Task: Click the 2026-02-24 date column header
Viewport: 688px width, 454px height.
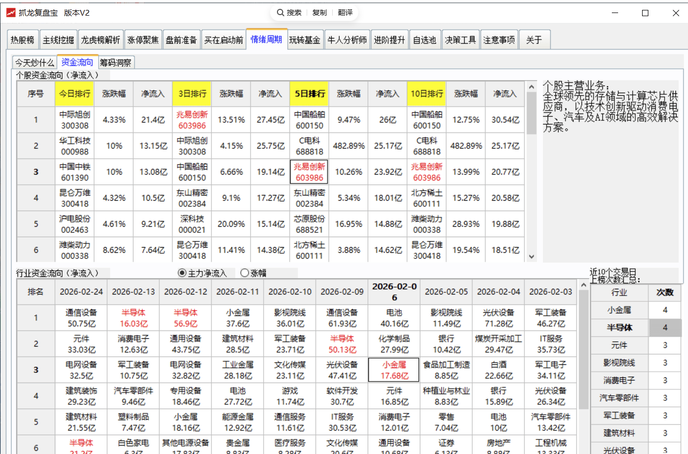Action: [x=81, y=292]
